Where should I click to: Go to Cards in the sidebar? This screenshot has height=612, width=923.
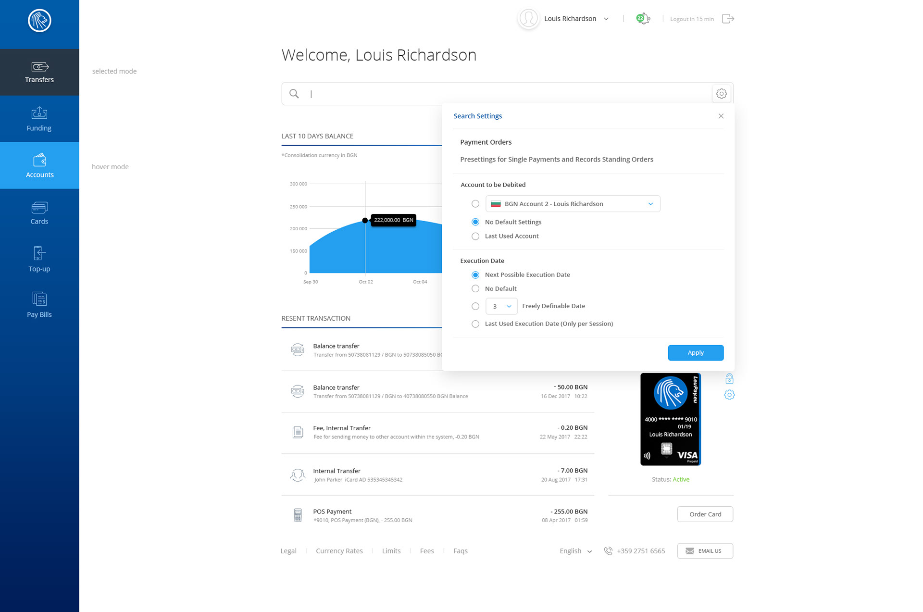39,213
